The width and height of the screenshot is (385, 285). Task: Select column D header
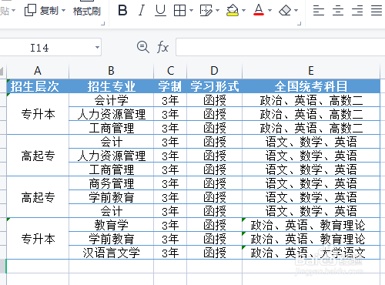[x=214, y=71]
